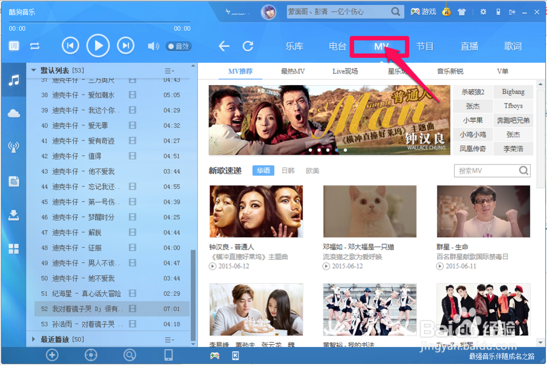
Task: Switch to the 乐库 tab
Action: 294,46
